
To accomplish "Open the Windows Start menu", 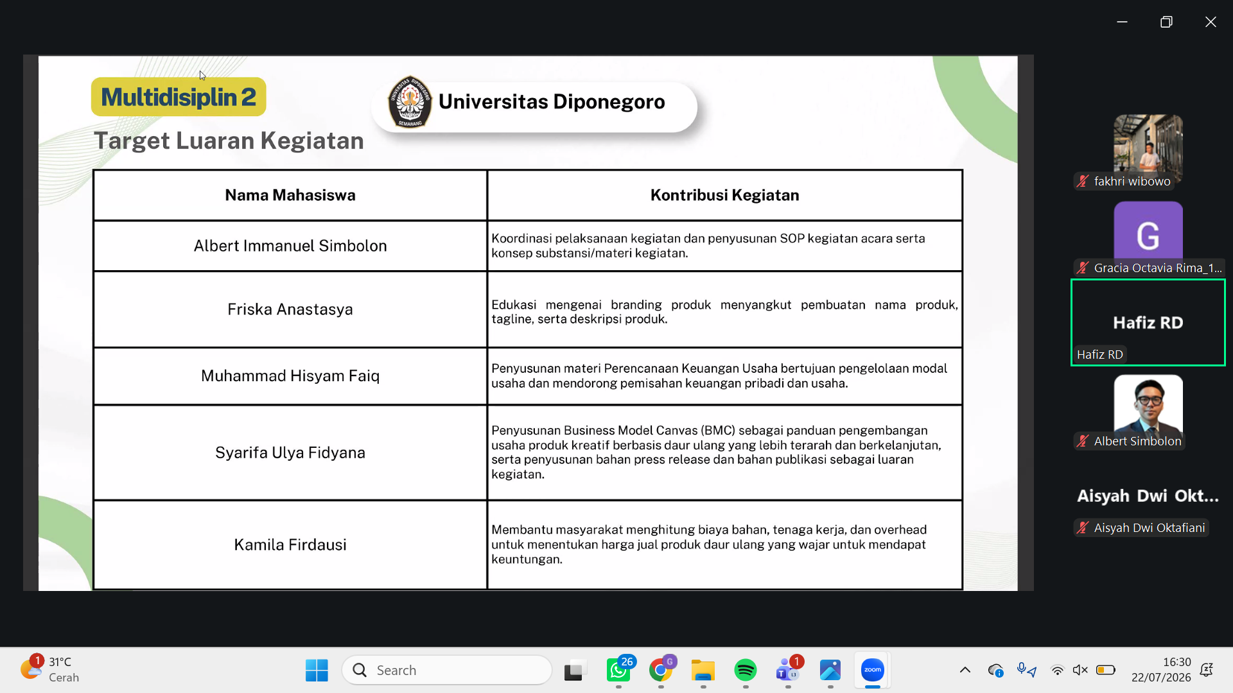I will [317, 671].
